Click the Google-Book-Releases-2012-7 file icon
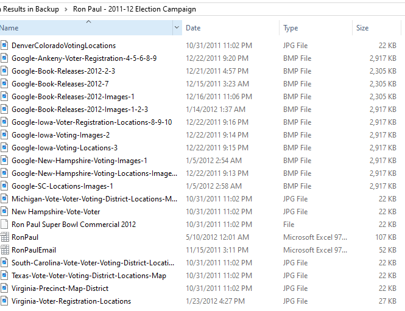Image resolution: width=405 pixels, height=311 pixels. coord(4,84)
